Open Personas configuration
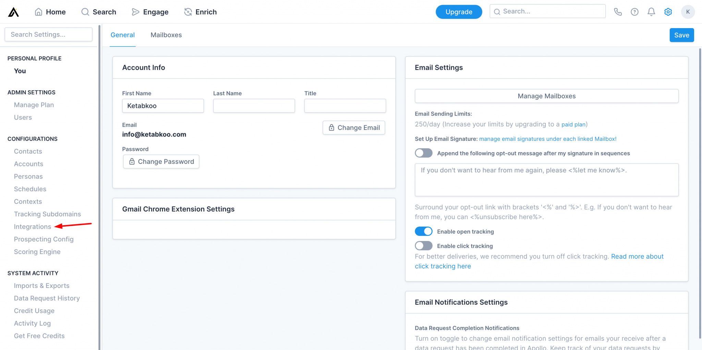 tap(28, 177)
